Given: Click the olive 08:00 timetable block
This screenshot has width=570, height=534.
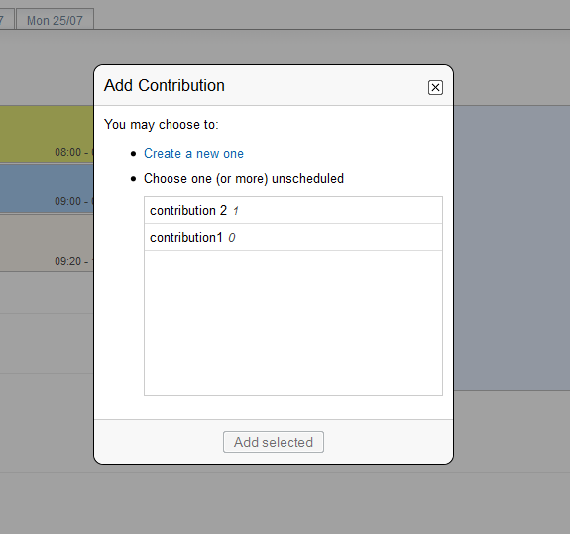Looking at the screenshot, I should [47, 135].
